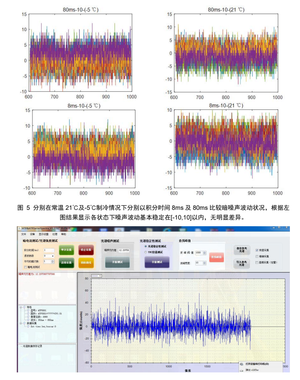Click the purple 开始测试 stability button
The height and width of the screenshot is (380, 300).
point(157,262)
